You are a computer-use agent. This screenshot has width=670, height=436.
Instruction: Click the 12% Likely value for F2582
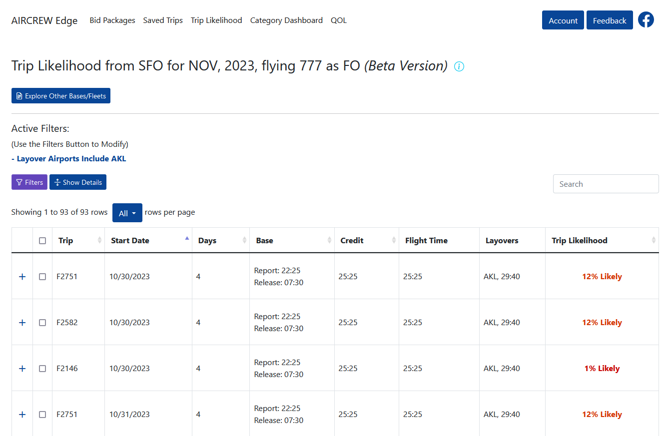(x=602, y=323)
